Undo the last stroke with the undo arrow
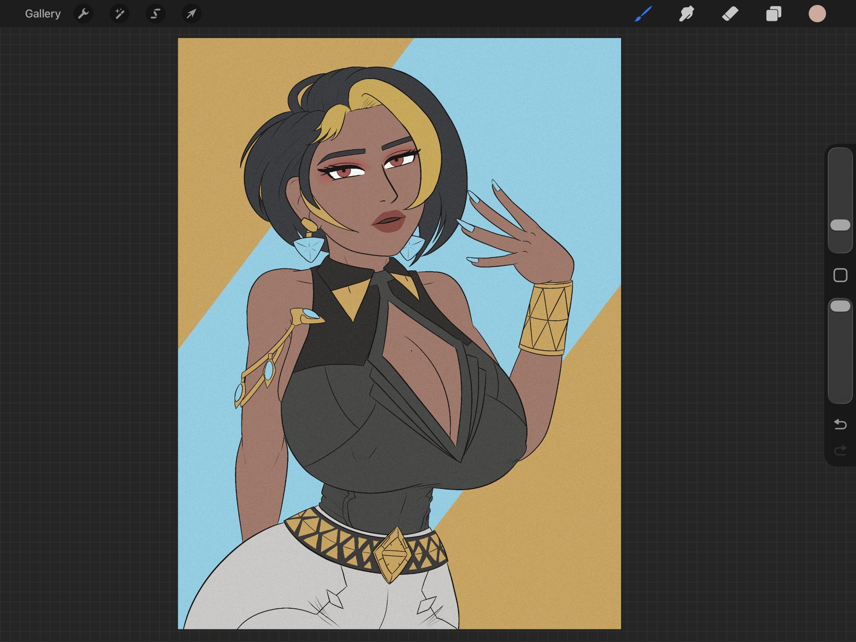Screen dimensions: 856x642 click(840, 424)
